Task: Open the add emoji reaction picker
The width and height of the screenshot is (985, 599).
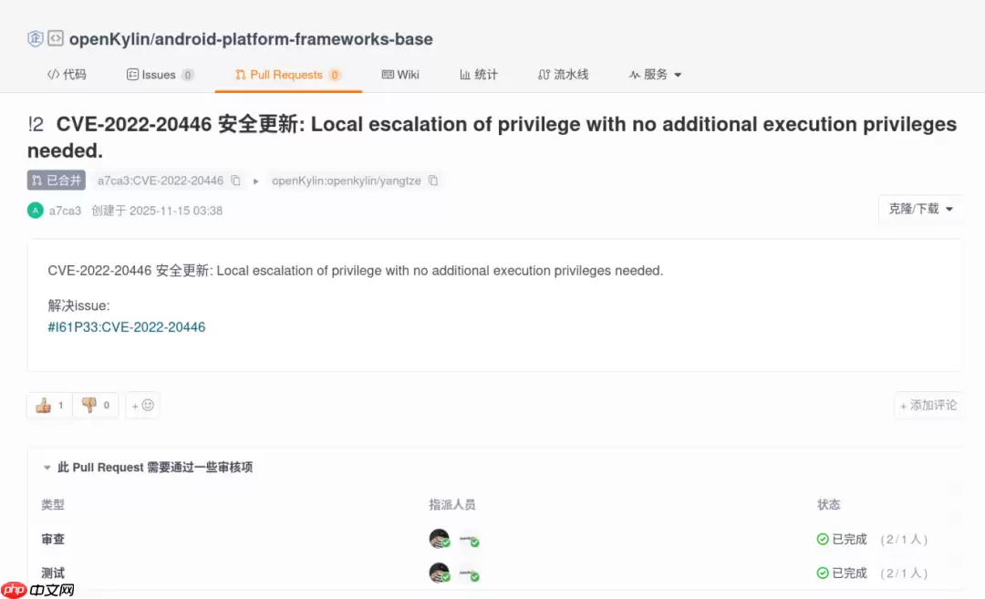Action: click(x=142, y=406)
